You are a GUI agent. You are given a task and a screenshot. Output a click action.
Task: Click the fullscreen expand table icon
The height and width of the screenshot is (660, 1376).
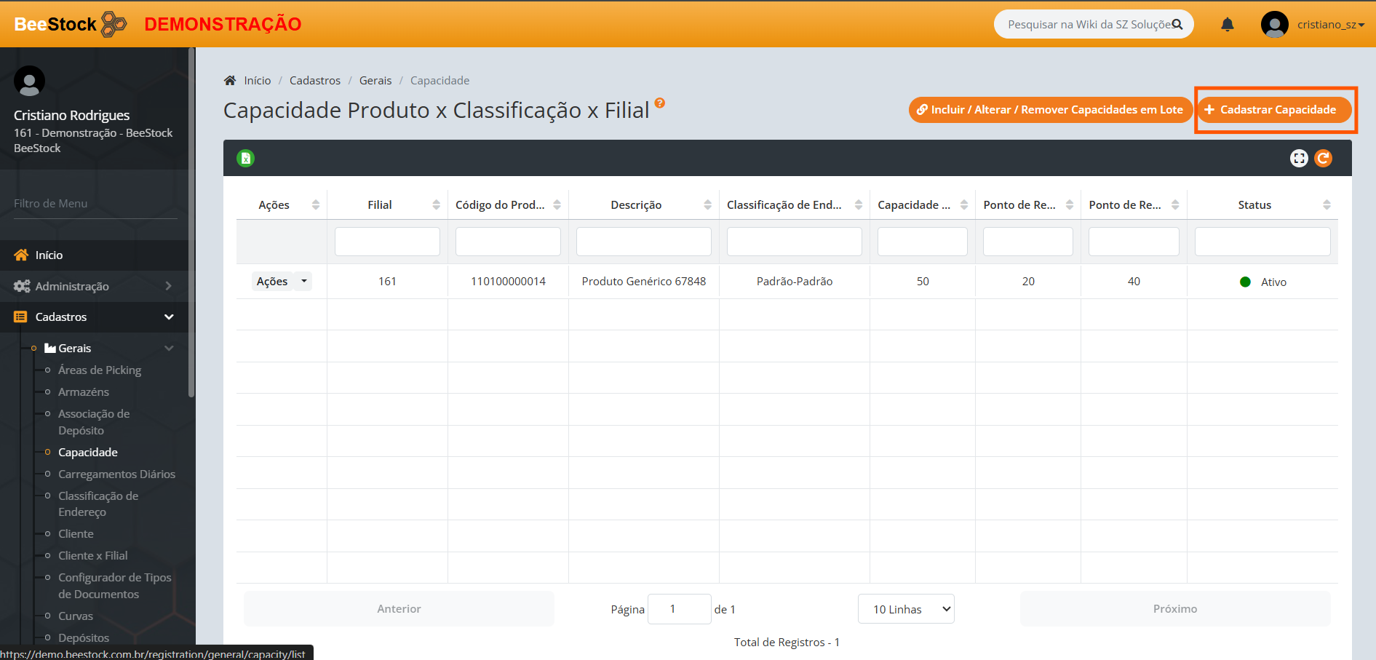(x=1299, y=158)
